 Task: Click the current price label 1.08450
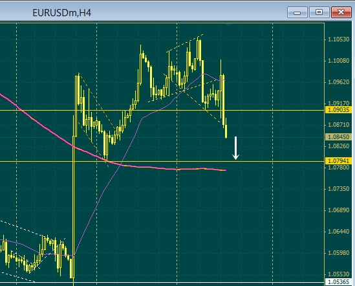coord(338,137)
